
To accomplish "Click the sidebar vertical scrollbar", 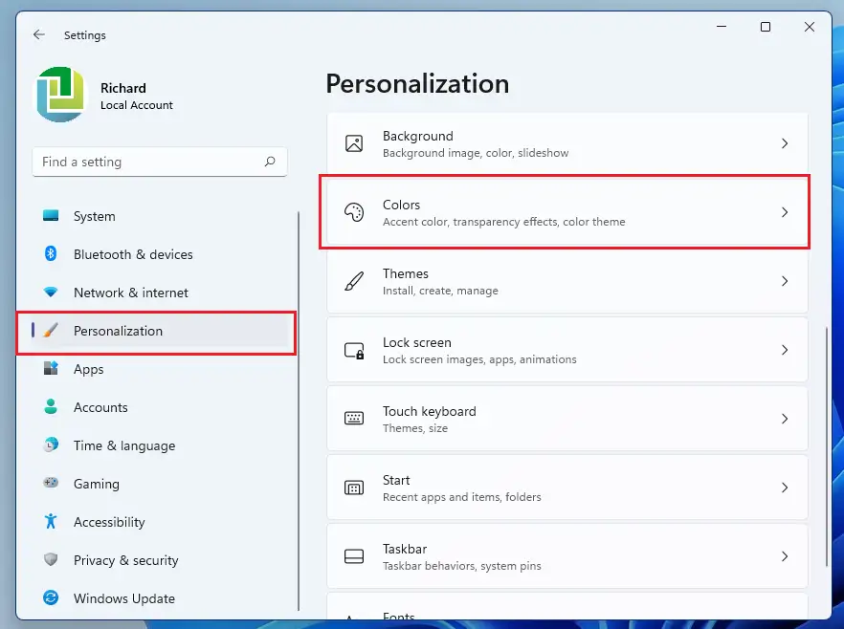I will click(299, 411).
